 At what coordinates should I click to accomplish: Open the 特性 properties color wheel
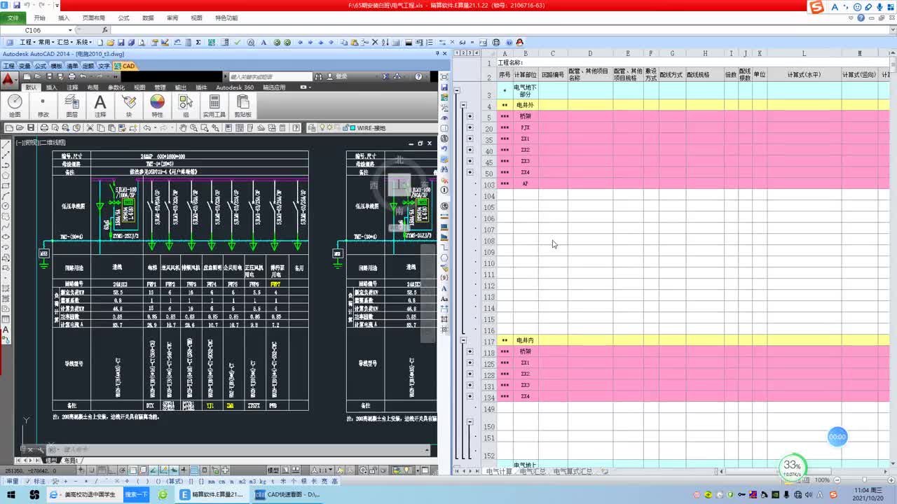pyautogui.click(x=157, y=105)
